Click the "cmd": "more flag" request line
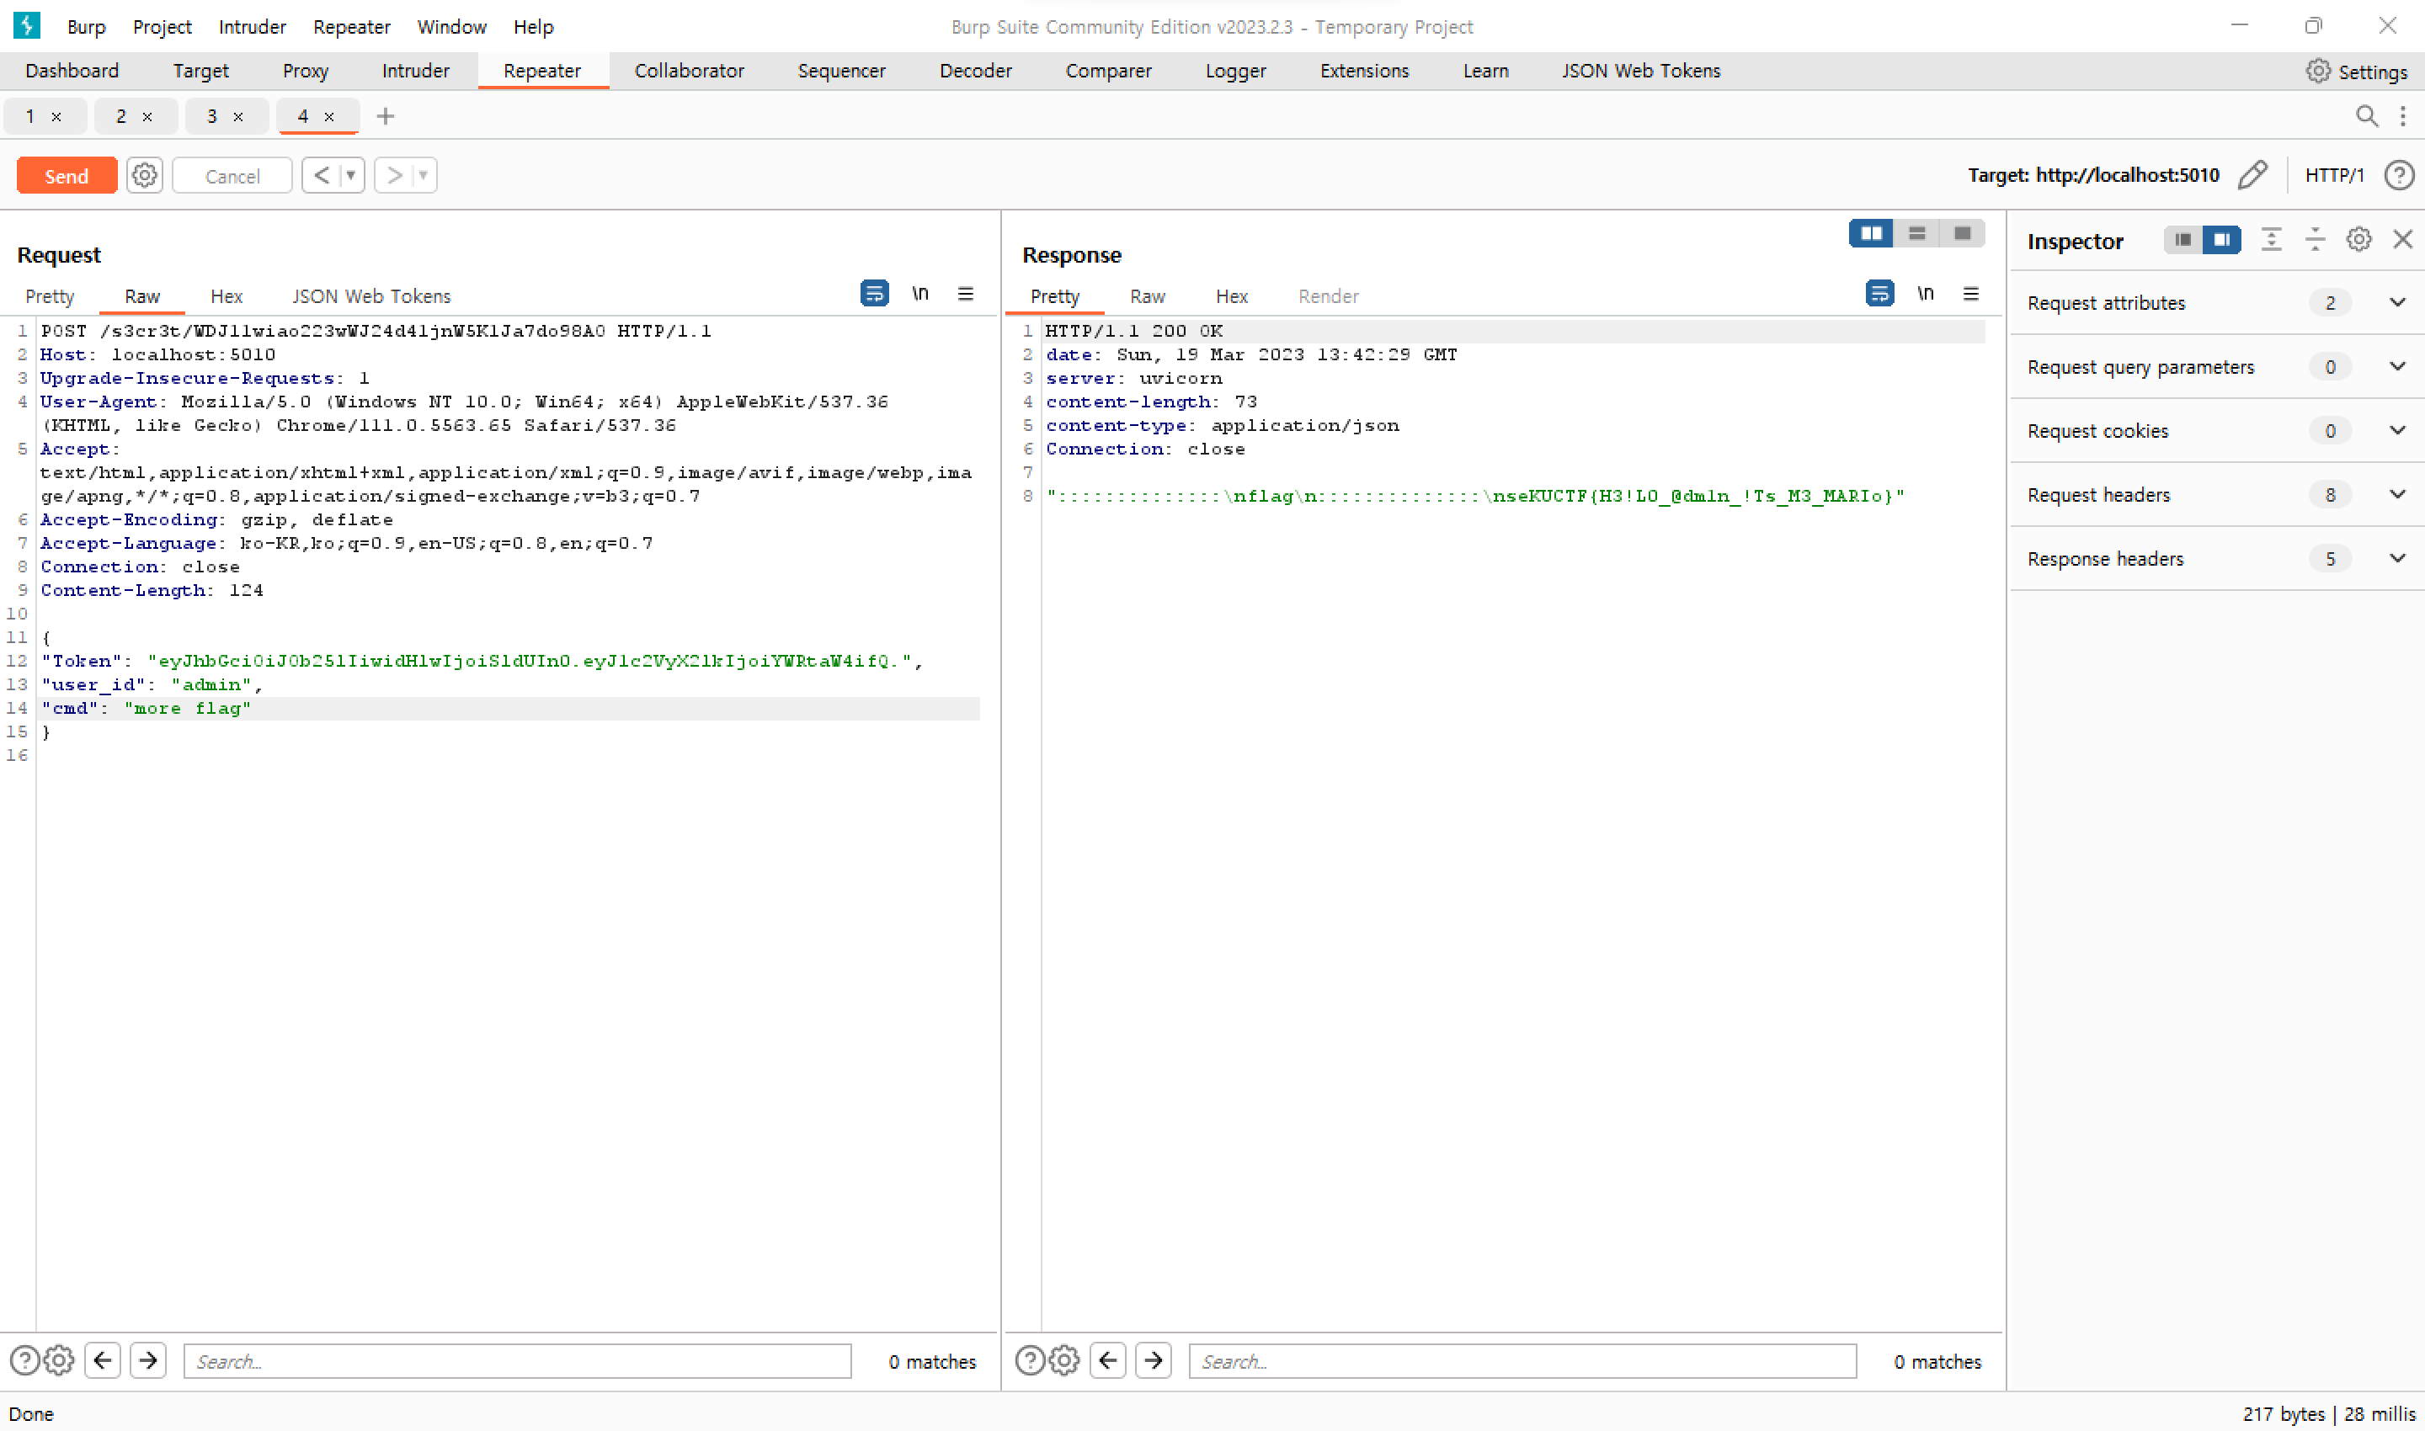This screenshot has width=2425, height=1431. coord(509,708)
